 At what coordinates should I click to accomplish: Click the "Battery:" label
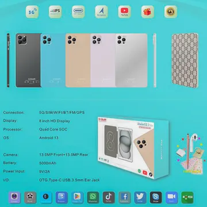click(x=10, y=163)
